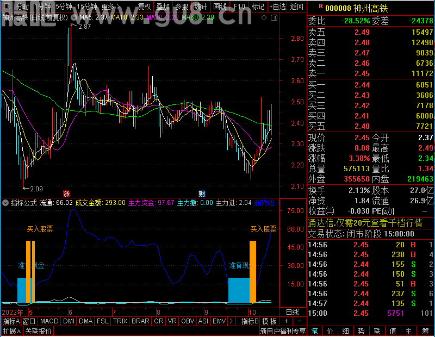Click the 日线 period label
Screen dimensions: 435x337
point(293,313)
